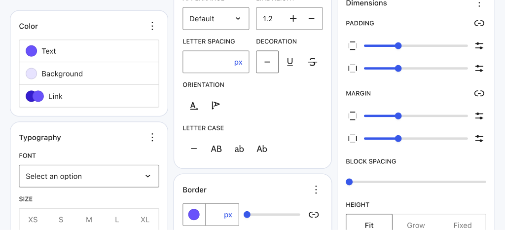505x230 pixels.
Task: Select S font size
Action: (61, 220)
